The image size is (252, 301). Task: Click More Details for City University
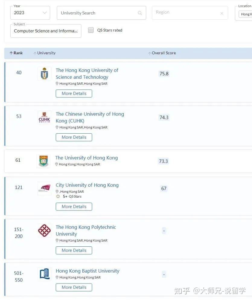coord(74,207)
